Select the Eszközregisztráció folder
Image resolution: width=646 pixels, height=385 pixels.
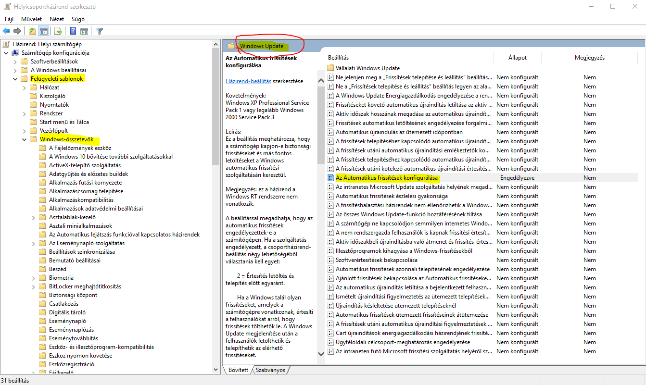[72, 364]
